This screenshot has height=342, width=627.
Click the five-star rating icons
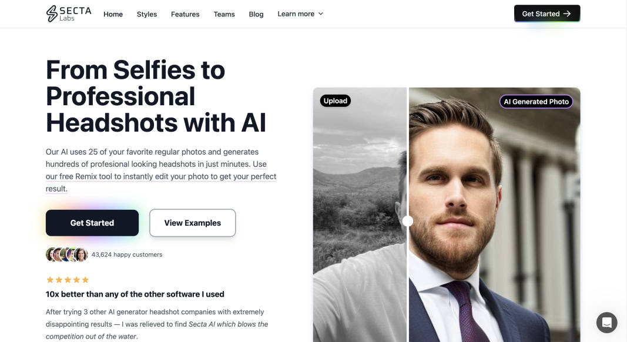pyautogui.click(x=68, y=280)
